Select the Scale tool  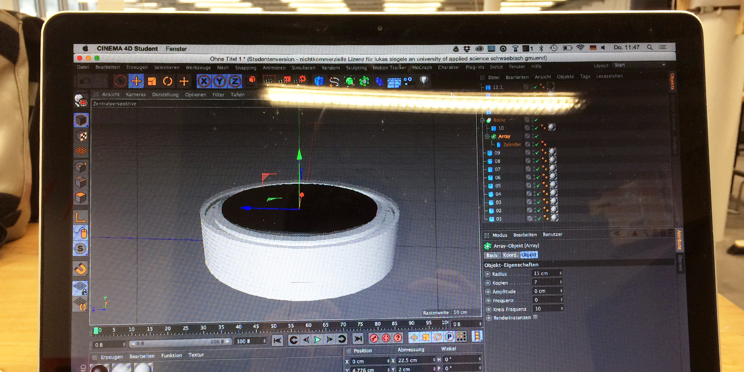151,81
